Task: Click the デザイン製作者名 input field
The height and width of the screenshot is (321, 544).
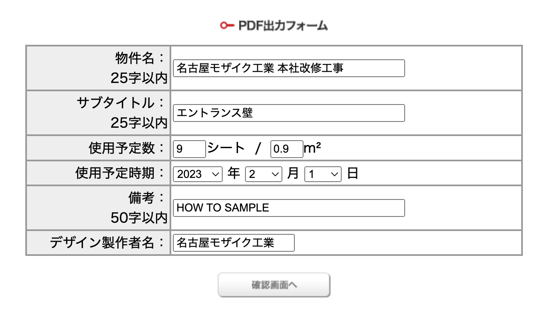Action: pyautogui.click(x=233, y=243)
